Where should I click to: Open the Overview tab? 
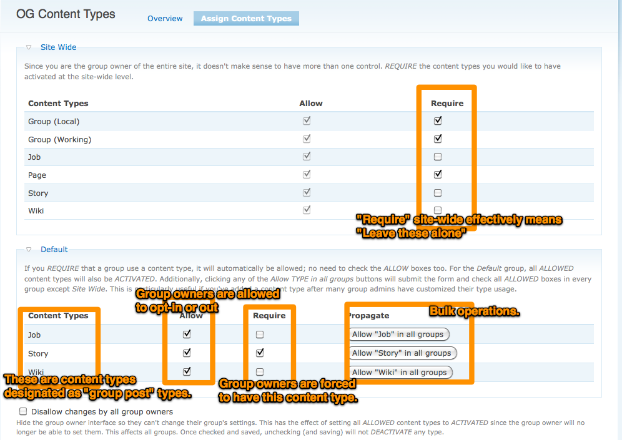click(165, 18)
